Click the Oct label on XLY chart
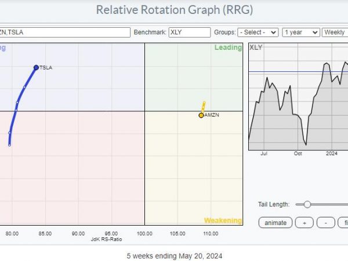348x261 pixels. point(298,154)
